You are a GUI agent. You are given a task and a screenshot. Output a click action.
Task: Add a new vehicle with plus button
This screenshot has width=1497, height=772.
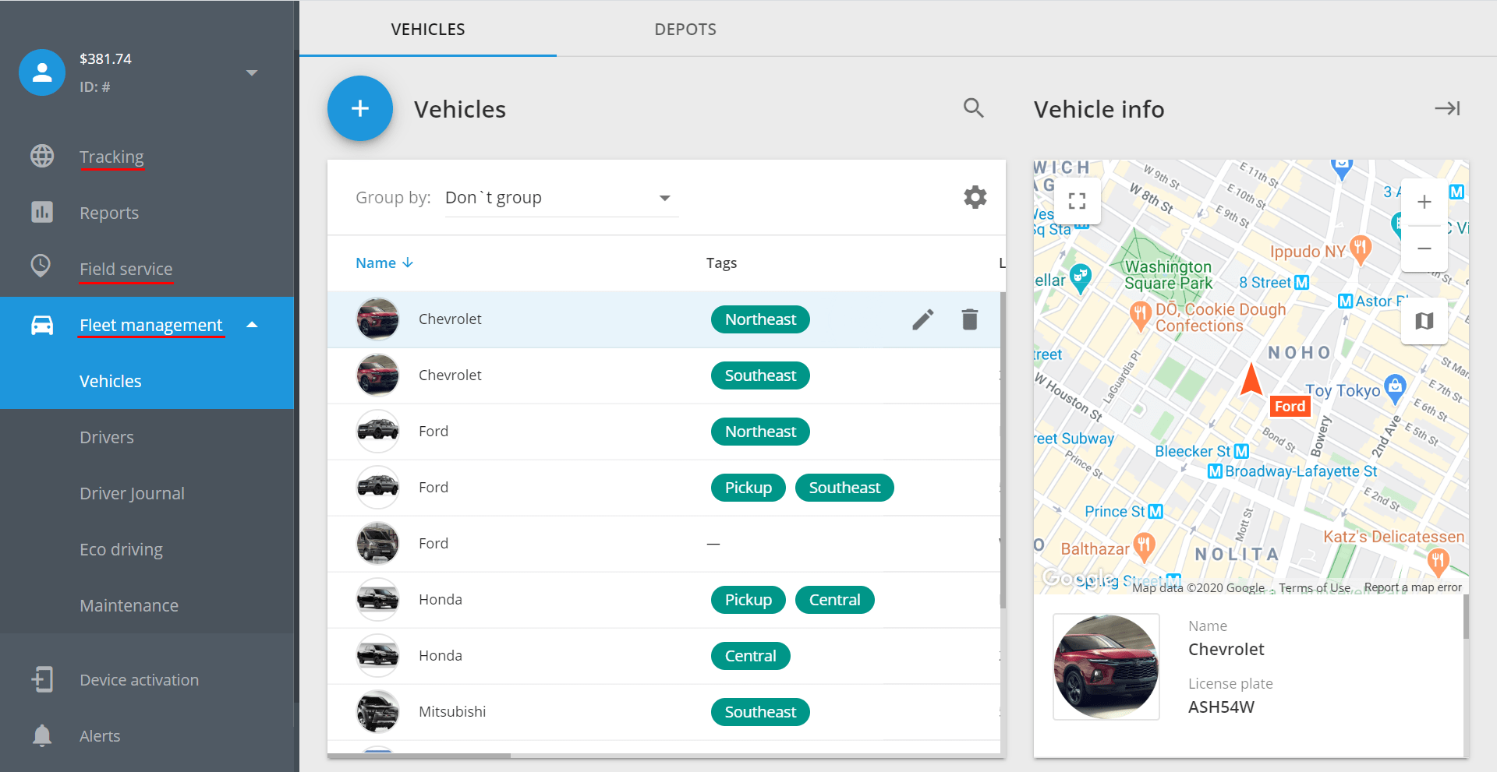click(359, 108)
